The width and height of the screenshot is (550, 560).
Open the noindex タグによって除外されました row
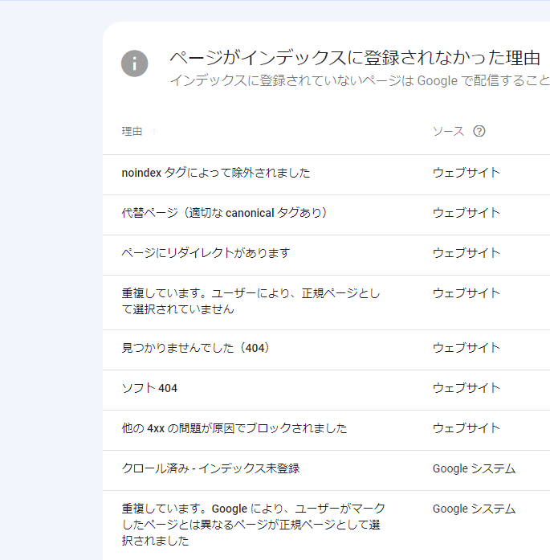[215, 173]
